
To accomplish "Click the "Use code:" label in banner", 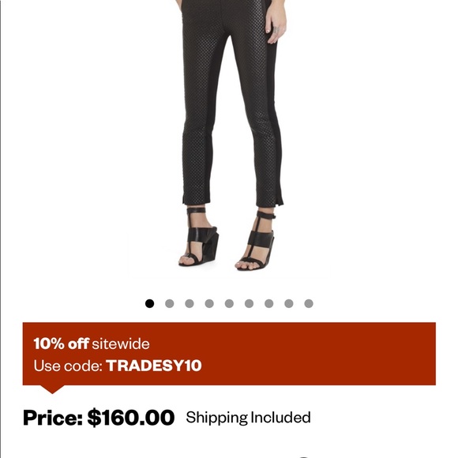I will coord(68,366).
